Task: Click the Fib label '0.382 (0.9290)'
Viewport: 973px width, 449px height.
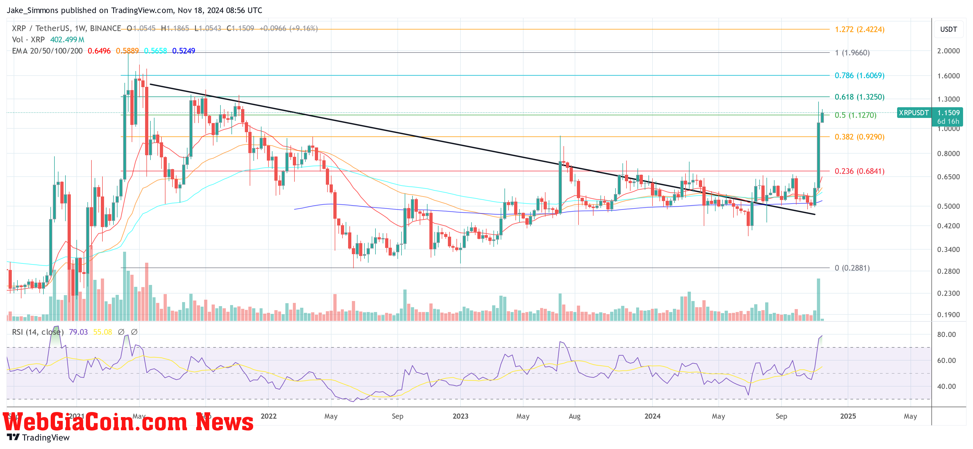Action: click(860, 137)
